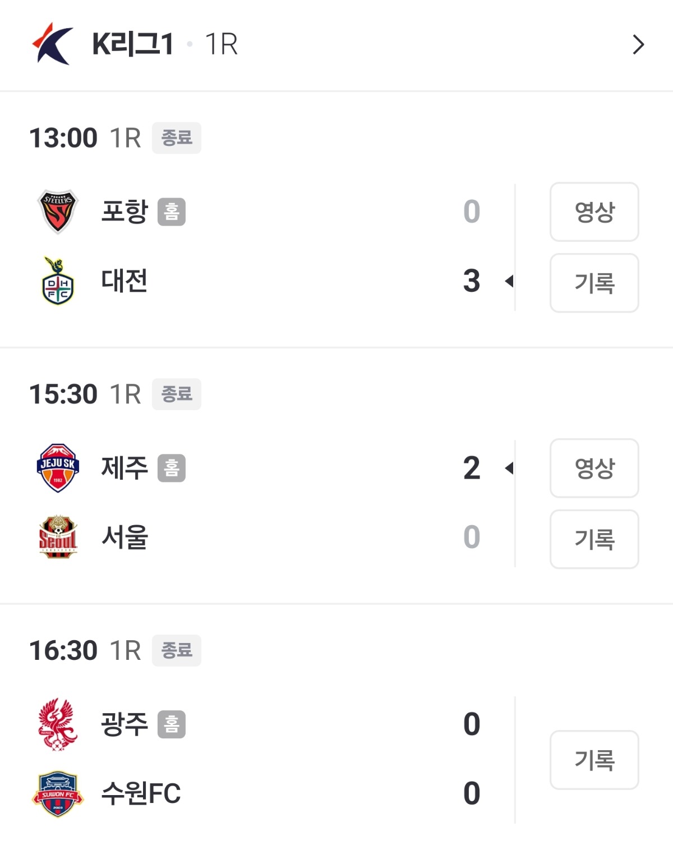The width and height of the screenshot is (673, 854).
Task: Click the Gwangju team crest
Action: pos(58,724)
